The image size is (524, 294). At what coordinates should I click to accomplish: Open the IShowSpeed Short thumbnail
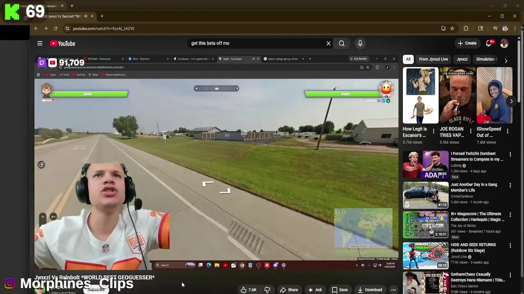[495, 96]
